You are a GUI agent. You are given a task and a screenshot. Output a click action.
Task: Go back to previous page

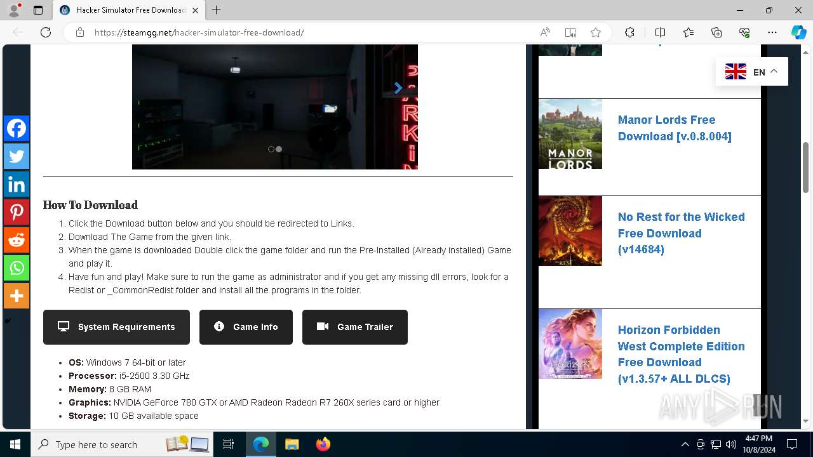click(x=18, y=32)
